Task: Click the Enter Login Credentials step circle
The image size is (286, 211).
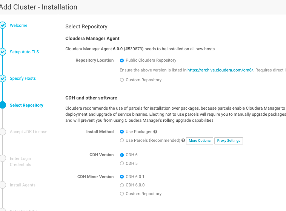Action: click(3, 158)
